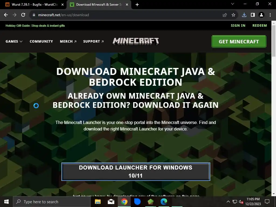Viewport: 276px width, 207px height.
Task: Open the SUPPORT external link
Action: point(93,41)
